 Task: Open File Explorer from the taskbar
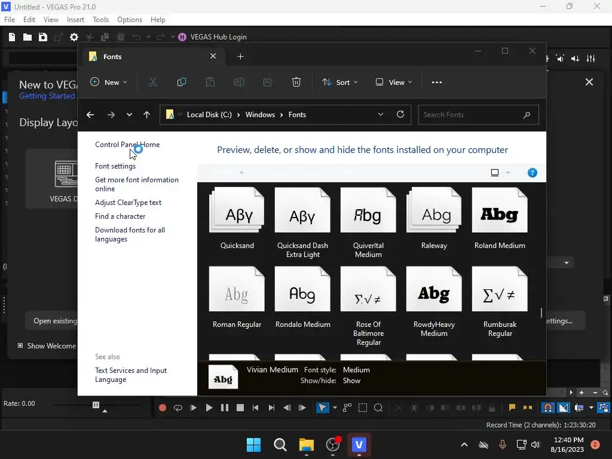307,445
